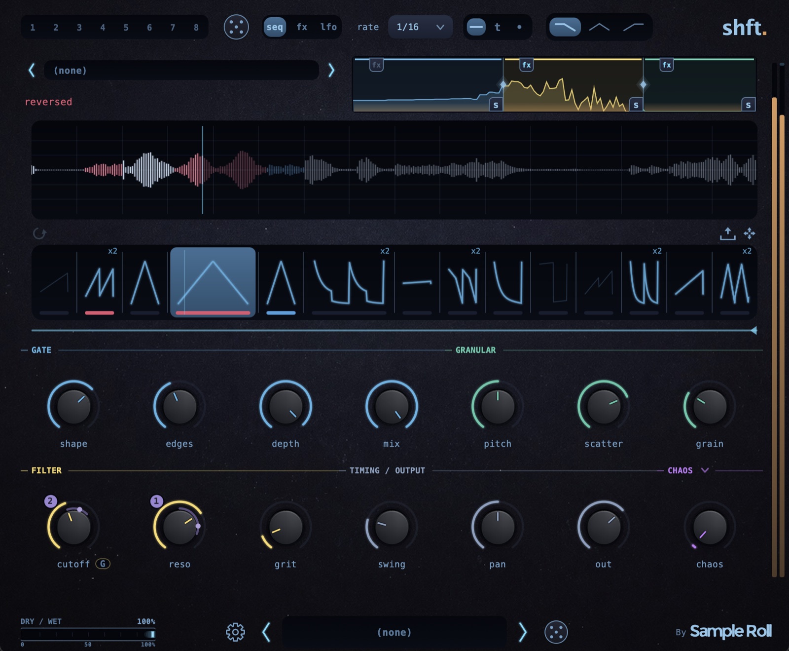Enable dotted timing with the dot button
The height and width of the screenshot is (651, 789).
tap(519, 27)
